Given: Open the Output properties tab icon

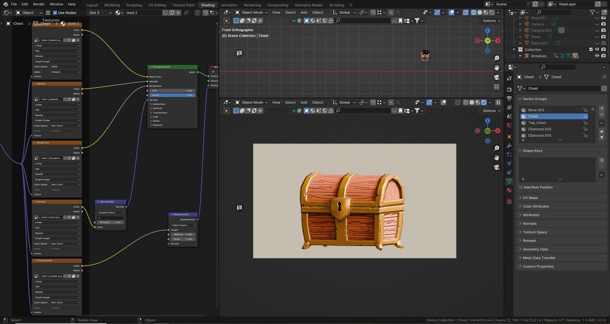Looking at the screenshot, I should pos(509,98).
